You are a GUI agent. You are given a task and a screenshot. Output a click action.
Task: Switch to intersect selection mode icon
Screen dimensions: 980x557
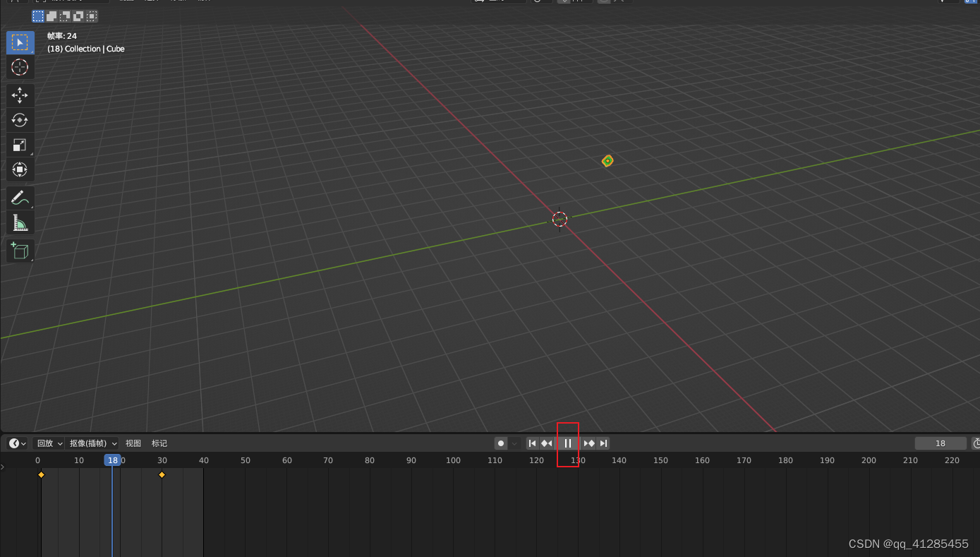[92, 16]
